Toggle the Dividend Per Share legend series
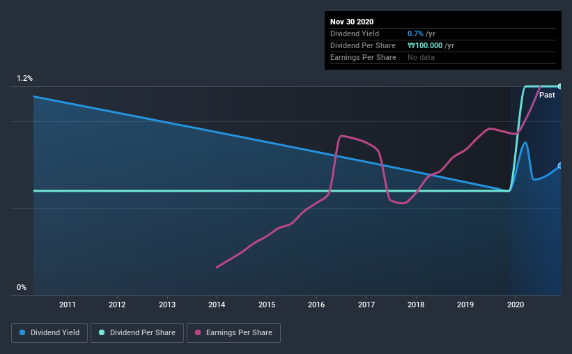 (142, 333)
